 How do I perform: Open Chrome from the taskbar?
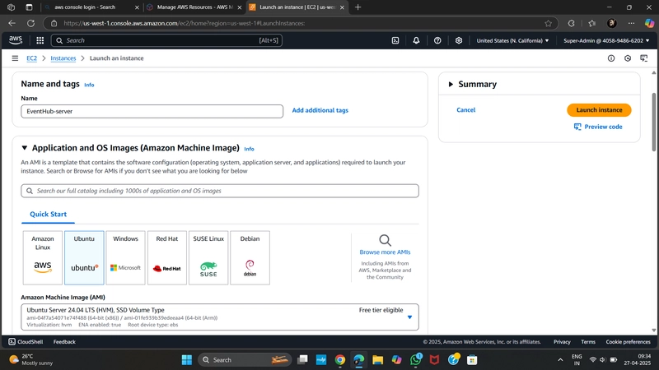coord(340,359)
